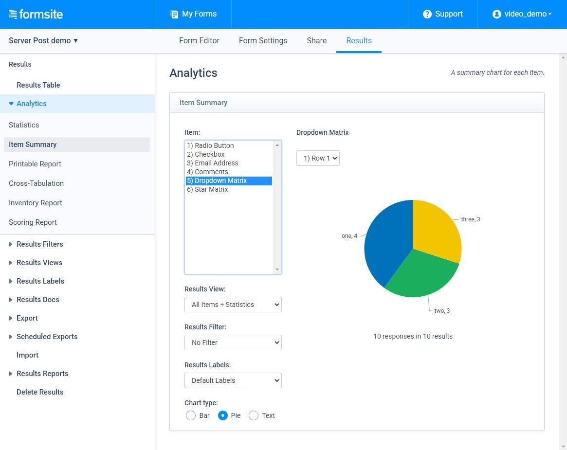Switch to the Form Editor tab

click(x=199, y=41)
